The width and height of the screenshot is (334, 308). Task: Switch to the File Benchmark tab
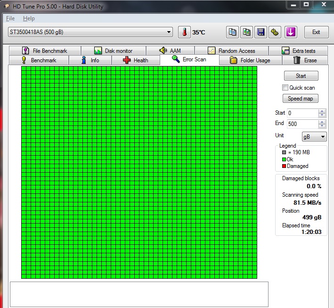click(x=45, y=51)
